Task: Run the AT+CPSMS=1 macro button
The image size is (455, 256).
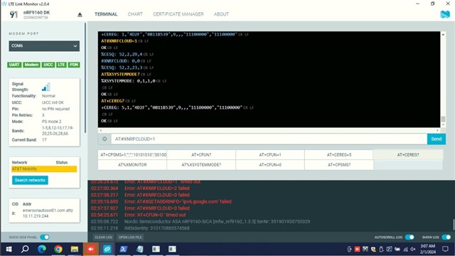Action: click(132, 155)
